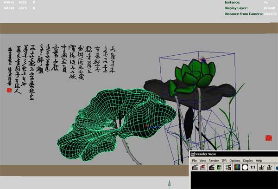Click the Maya icon in Render View title bar
Image resolution: width=278 pixels, height=189 pixels.
point(193,154)
